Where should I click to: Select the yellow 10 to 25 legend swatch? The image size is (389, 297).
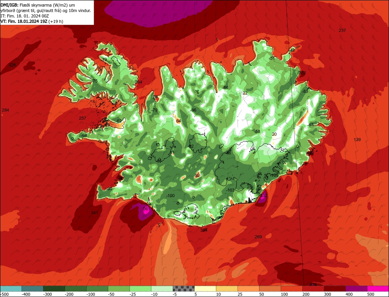click(x=227, y=288)
